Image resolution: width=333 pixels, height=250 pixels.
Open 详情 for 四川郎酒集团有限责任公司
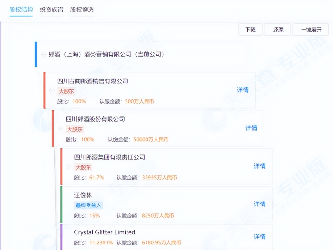pos(260,166)
